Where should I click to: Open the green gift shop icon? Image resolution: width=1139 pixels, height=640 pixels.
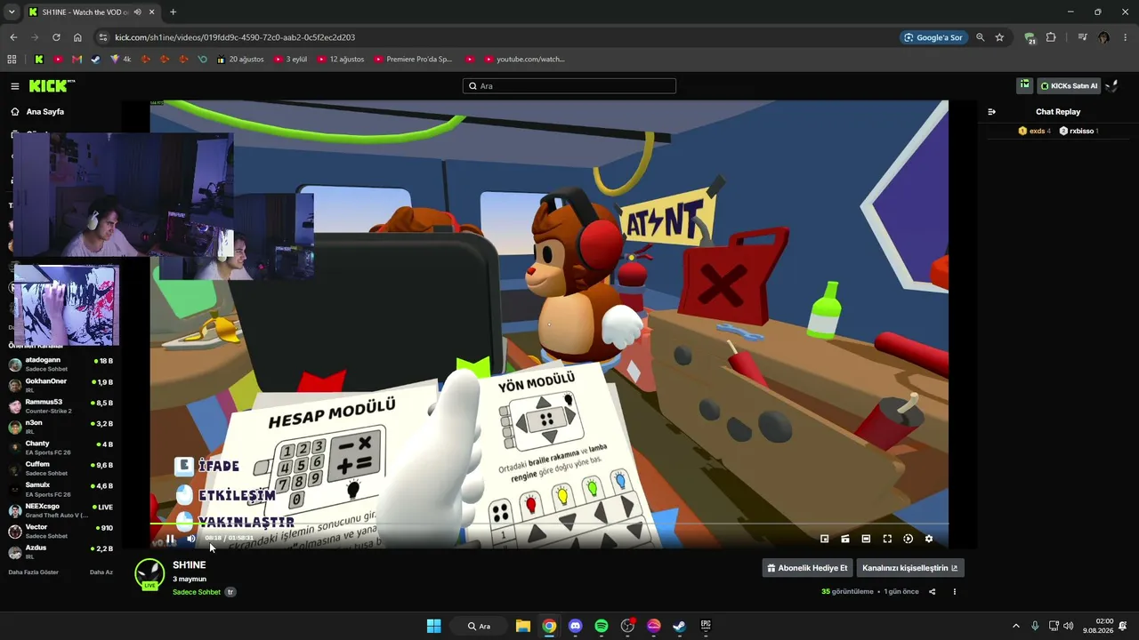coord(1024,85)
